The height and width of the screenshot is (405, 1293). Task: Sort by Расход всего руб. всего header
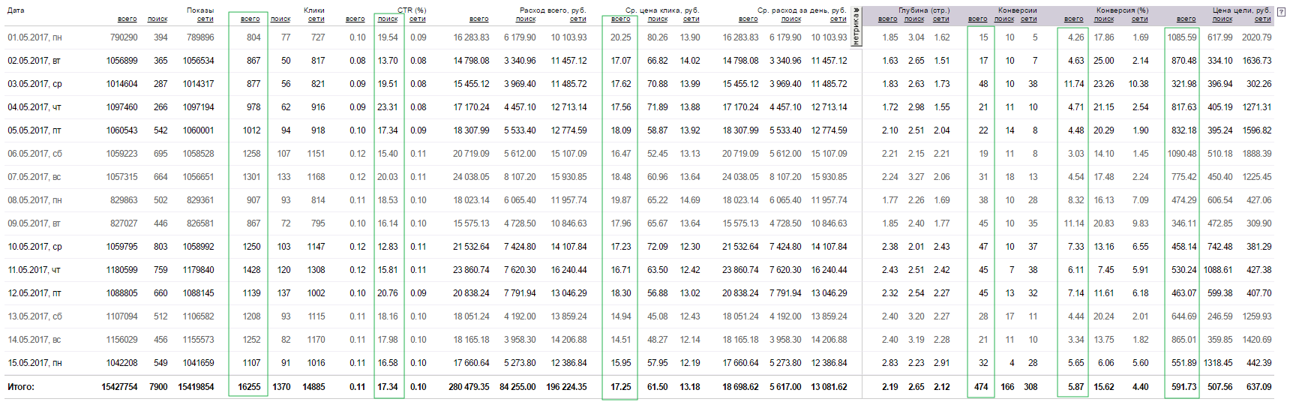(478, 19)
